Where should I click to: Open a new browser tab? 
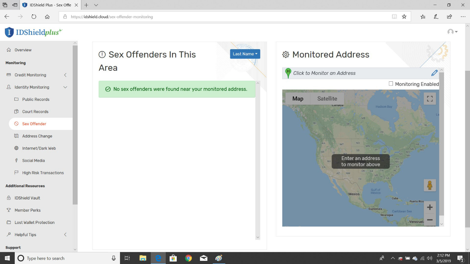(86, 5)
